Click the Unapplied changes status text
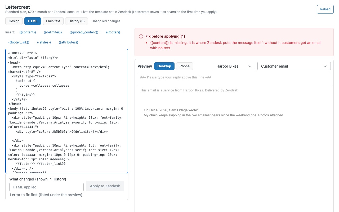Image resolution: width=339 pixels, height=212 pixels. point(106,21)
